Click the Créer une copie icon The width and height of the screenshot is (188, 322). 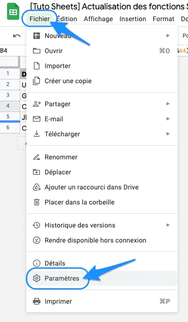pyautogui.click(x=37, y=81)
